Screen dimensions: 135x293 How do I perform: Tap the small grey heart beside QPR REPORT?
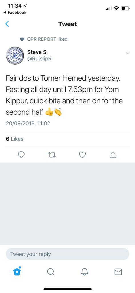(22, 39)
